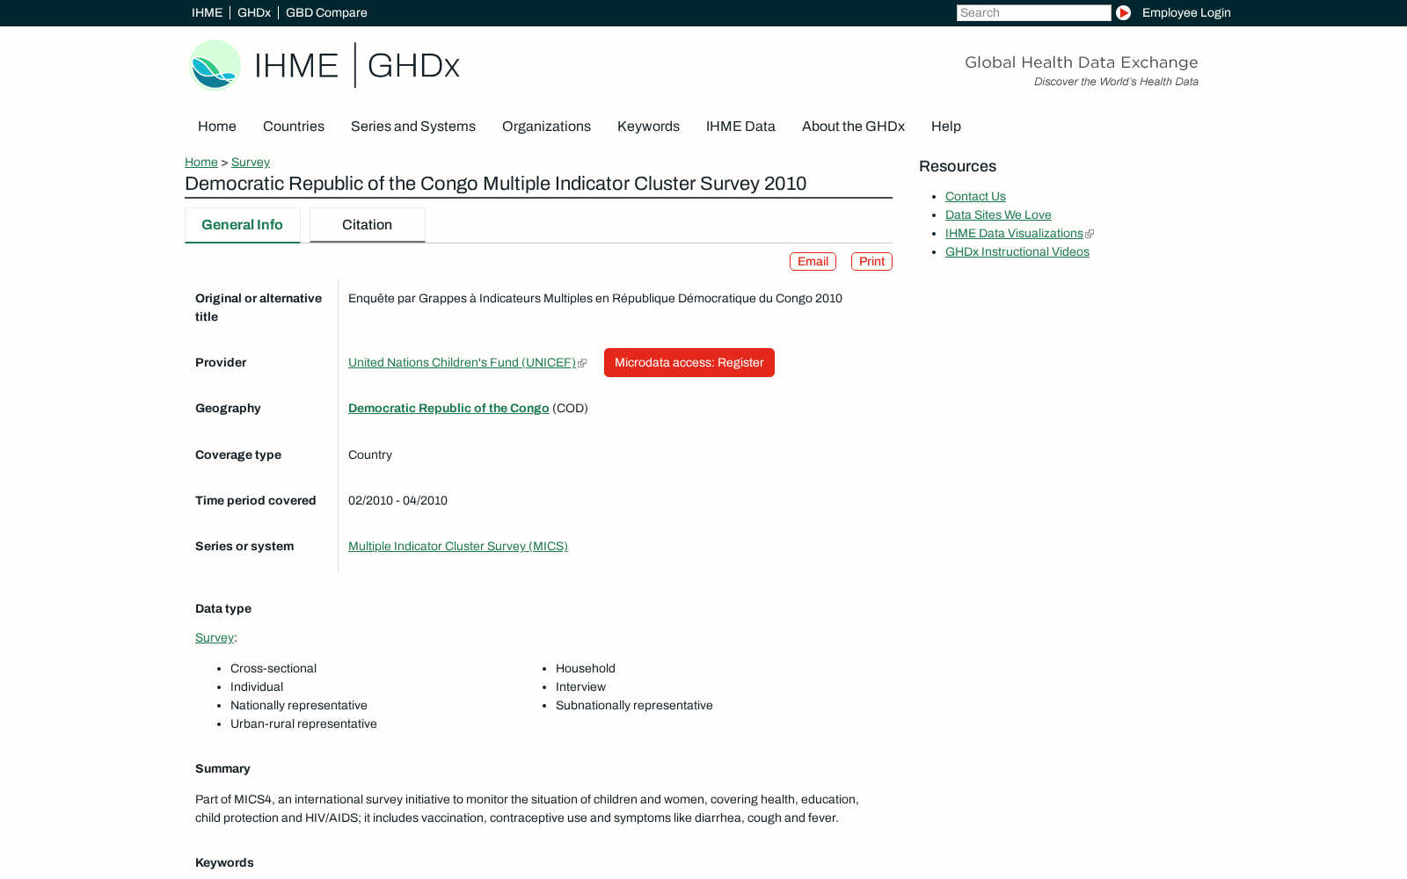Open GHDx Instructional Videos link
This screenshot has width=1407, height=879.
pos(1017,251)
